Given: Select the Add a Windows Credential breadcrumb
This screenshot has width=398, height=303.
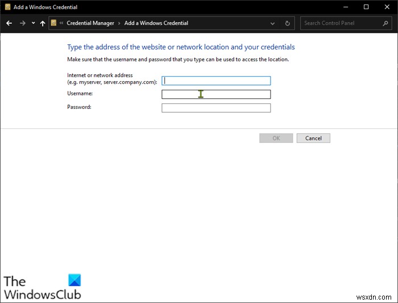Looking at the screenshot, I should [156, 23].
